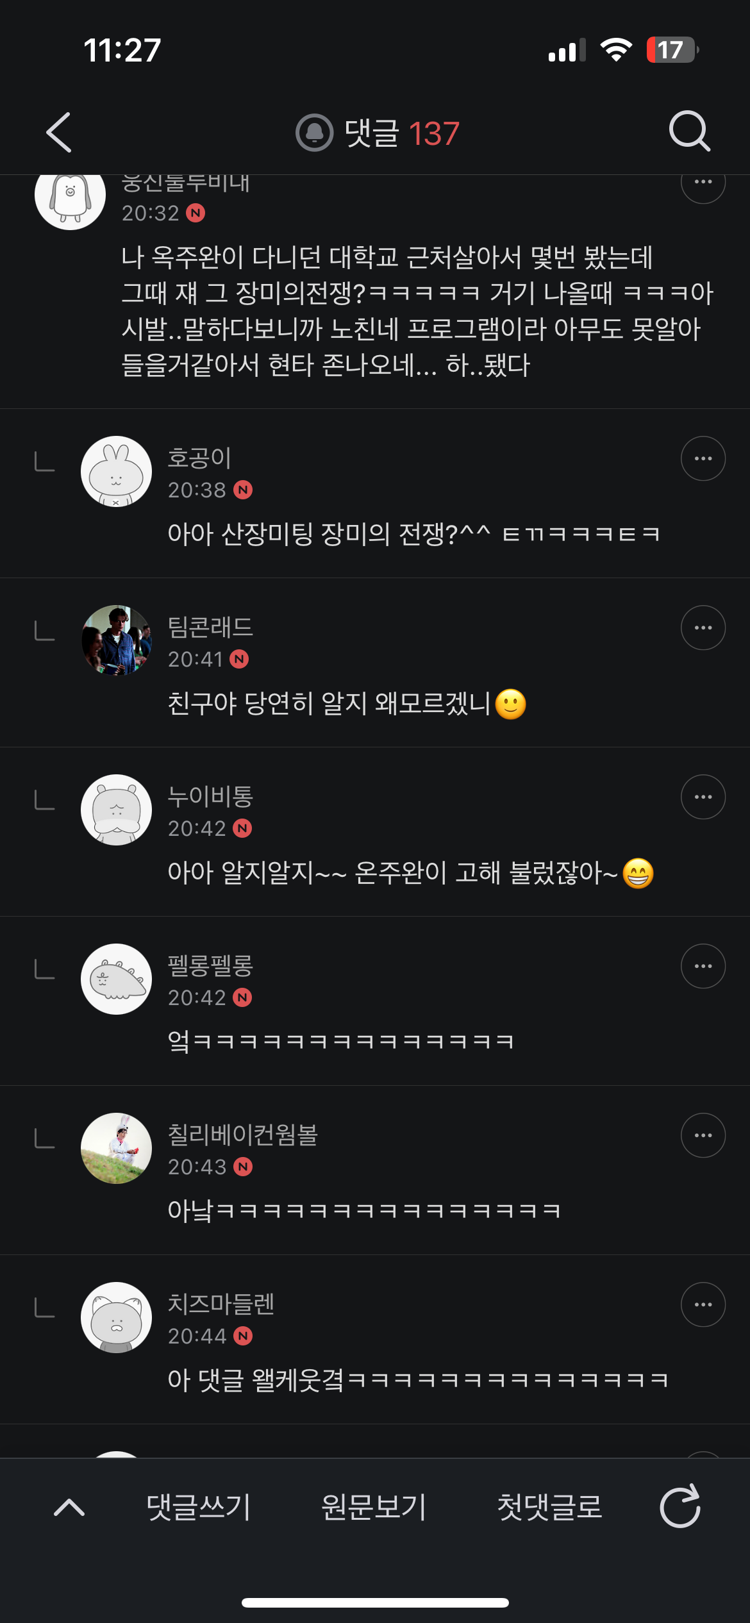Select 원문보기 in the bottom bar
The width and height of the screenshot is (750, 1623).
click(x=374, y=1506)
